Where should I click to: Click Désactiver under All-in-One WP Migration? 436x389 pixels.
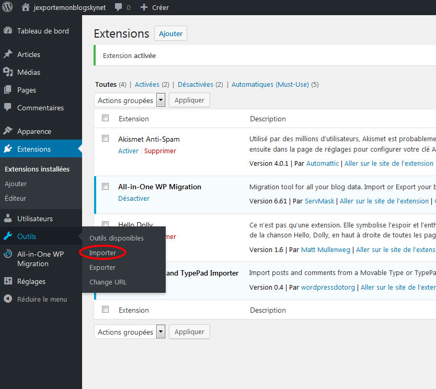(x=134, y=198)
